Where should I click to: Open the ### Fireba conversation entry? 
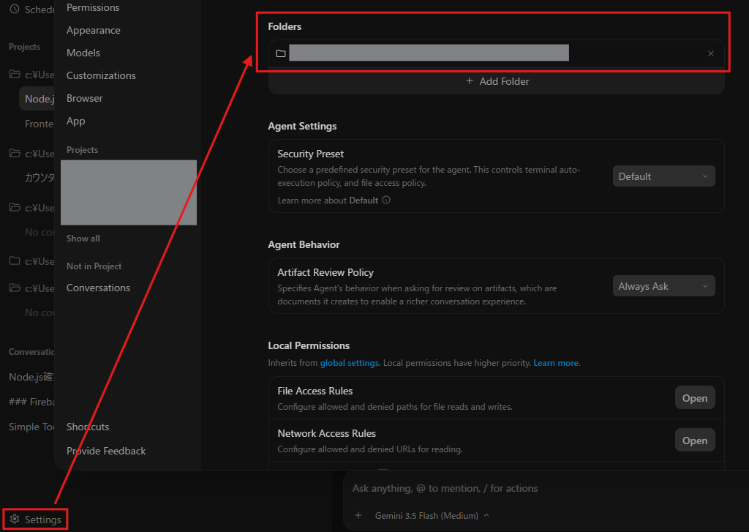coord(31,402)
